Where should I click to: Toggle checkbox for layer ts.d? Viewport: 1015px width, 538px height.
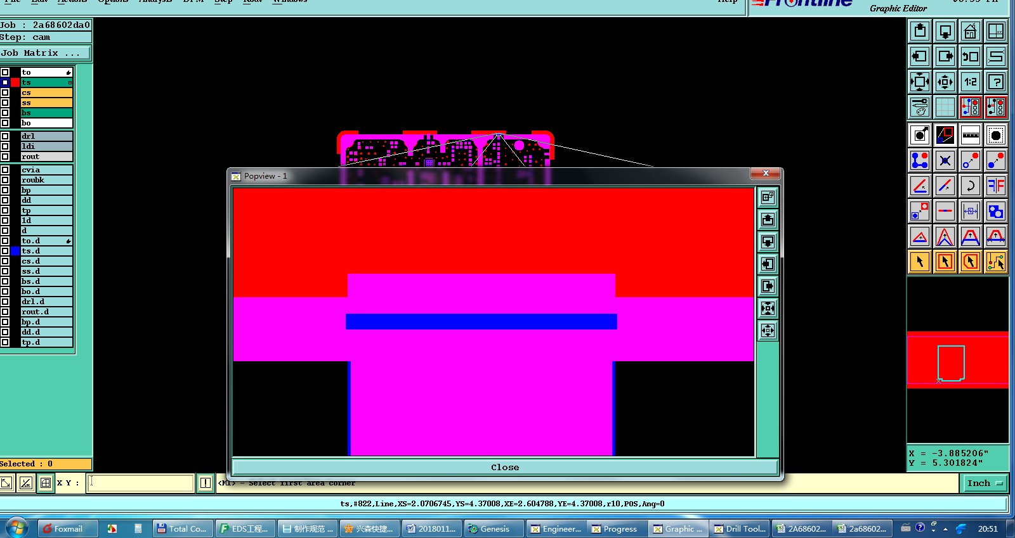pyautogui.click(x=5, y=251)
